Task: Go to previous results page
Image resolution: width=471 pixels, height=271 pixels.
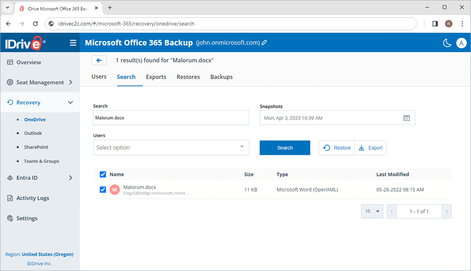Action: (392, 211)
